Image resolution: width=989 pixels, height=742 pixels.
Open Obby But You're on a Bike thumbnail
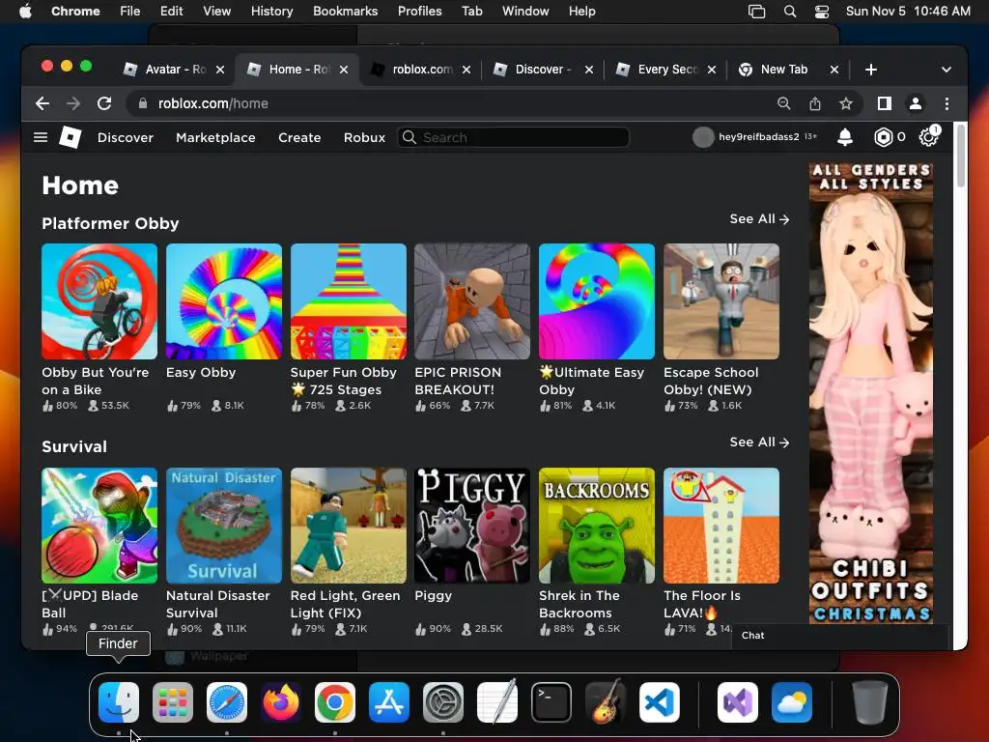99,301
